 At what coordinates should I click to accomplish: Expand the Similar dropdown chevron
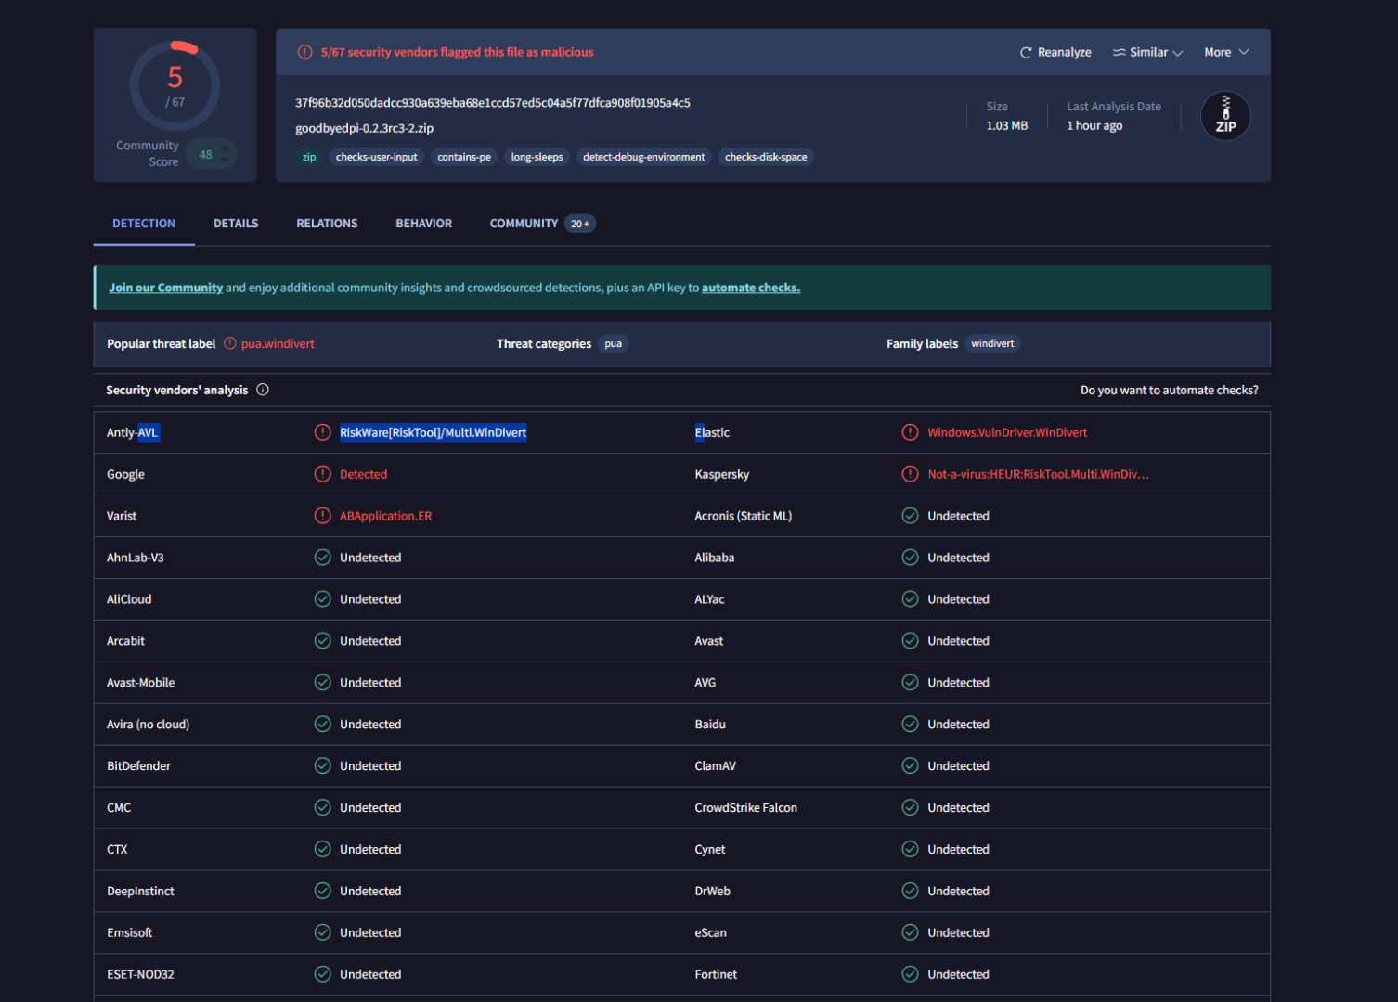click(1178, 53)
